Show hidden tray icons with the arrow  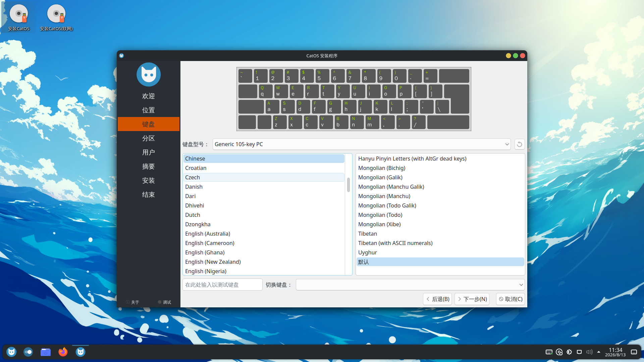click(x=599, y=352)
